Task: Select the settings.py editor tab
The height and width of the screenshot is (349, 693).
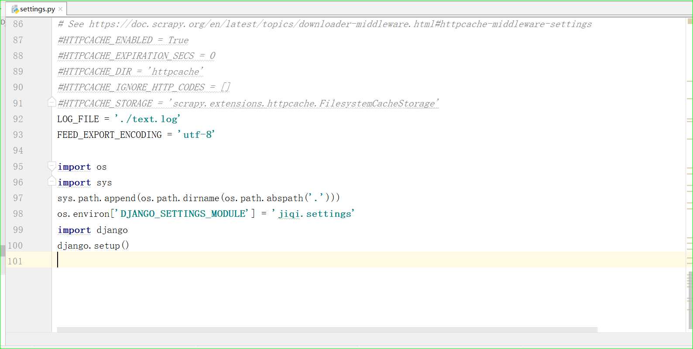Action: tap(37, 9)
